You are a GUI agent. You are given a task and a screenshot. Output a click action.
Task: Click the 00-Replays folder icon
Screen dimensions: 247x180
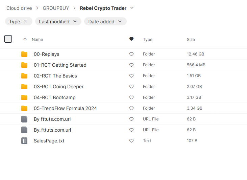(24, 54)
